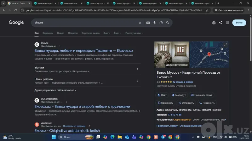Click Другие результаты с сайта ekovoz.uz

pyautogui.click(x=55, y=90)
